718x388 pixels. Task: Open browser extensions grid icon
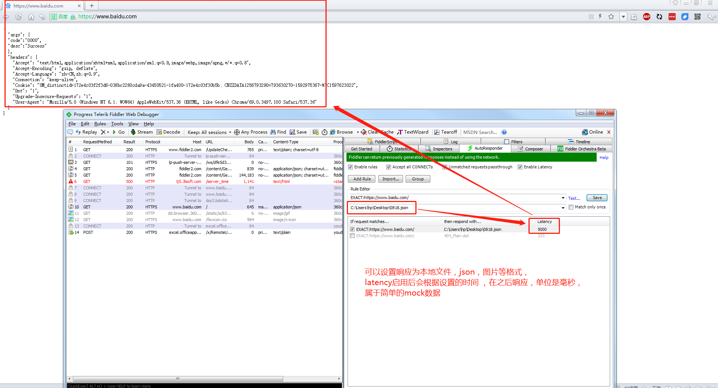[634, 17]
